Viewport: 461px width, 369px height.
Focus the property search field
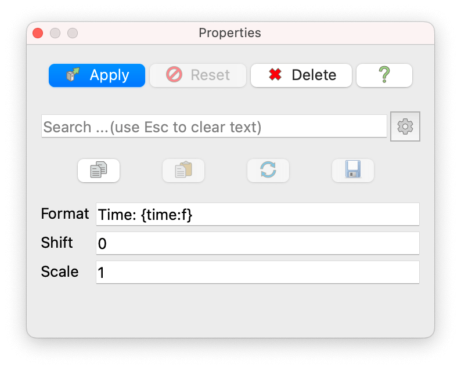point(214,126)
